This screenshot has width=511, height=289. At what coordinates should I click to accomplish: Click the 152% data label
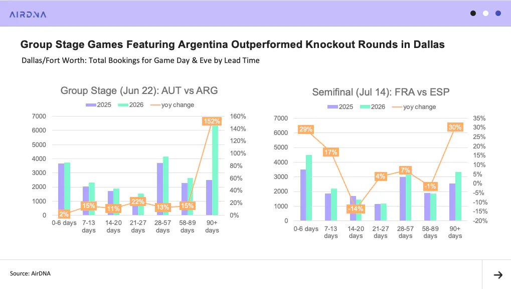212,121
